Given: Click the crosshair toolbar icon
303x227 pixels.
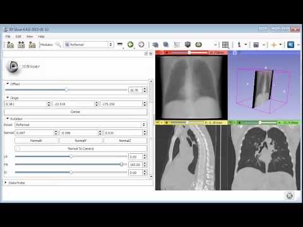Looking at the screenshot, I should point(274,45).
